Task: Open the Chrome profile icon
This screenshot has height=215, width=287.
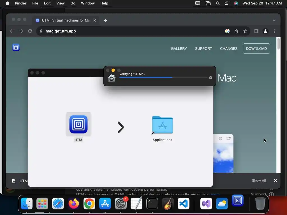Action: point(265,31)
